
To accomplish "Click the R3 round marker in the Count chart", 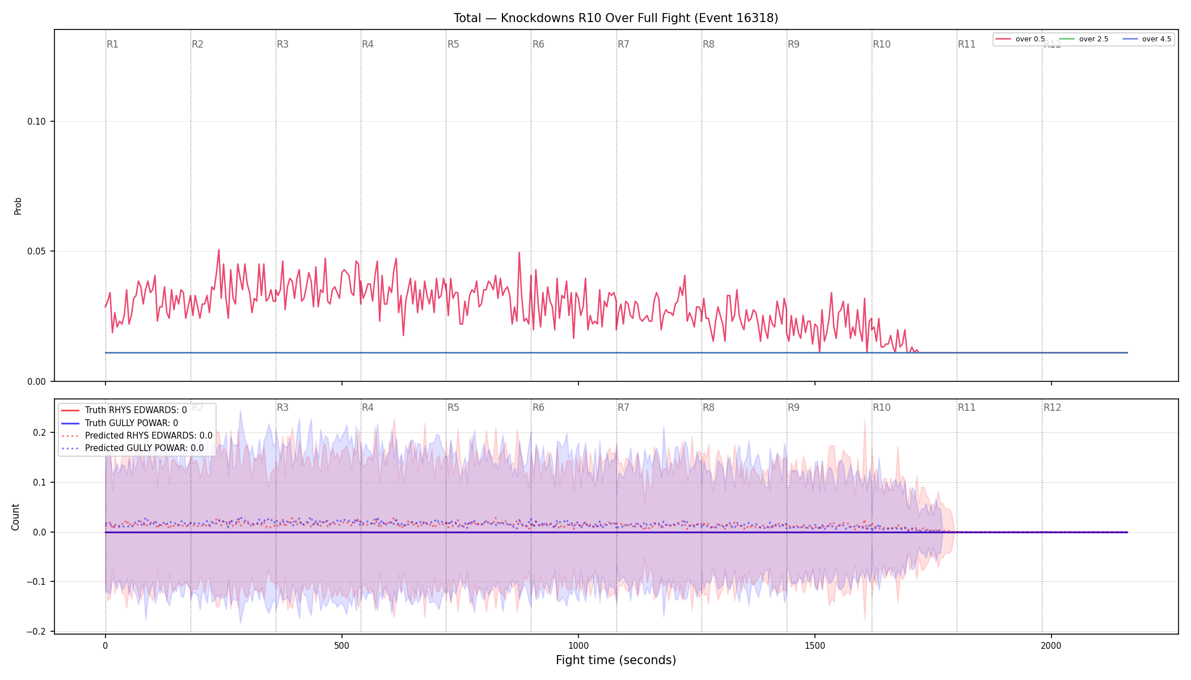I will click(x=282, y=407).
